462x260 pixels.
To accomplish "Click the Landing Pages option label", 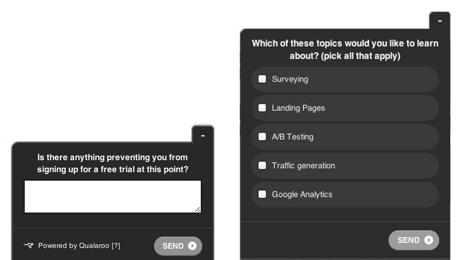I will point(298,108).
